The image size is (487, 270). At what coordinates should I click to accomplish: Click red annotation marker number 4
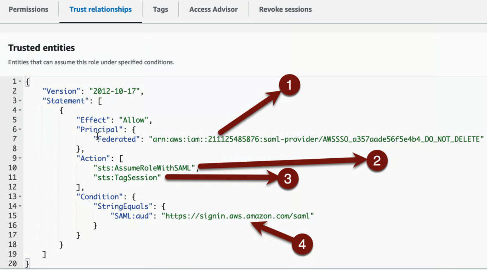(302, 245)
